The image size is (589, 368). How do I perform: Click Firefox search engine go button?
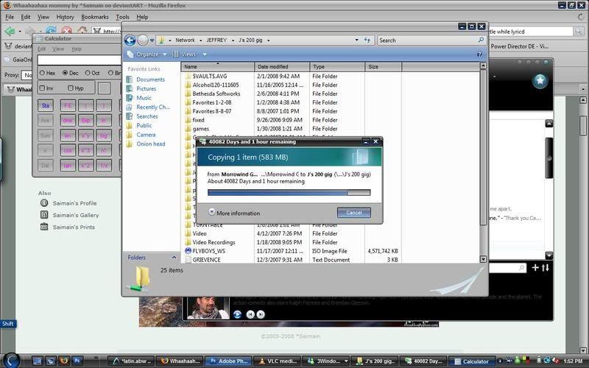[579, 32]
